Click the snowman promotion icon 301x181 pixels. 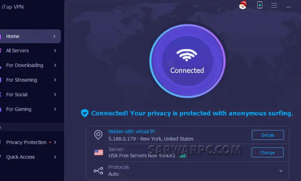(243, 5)
